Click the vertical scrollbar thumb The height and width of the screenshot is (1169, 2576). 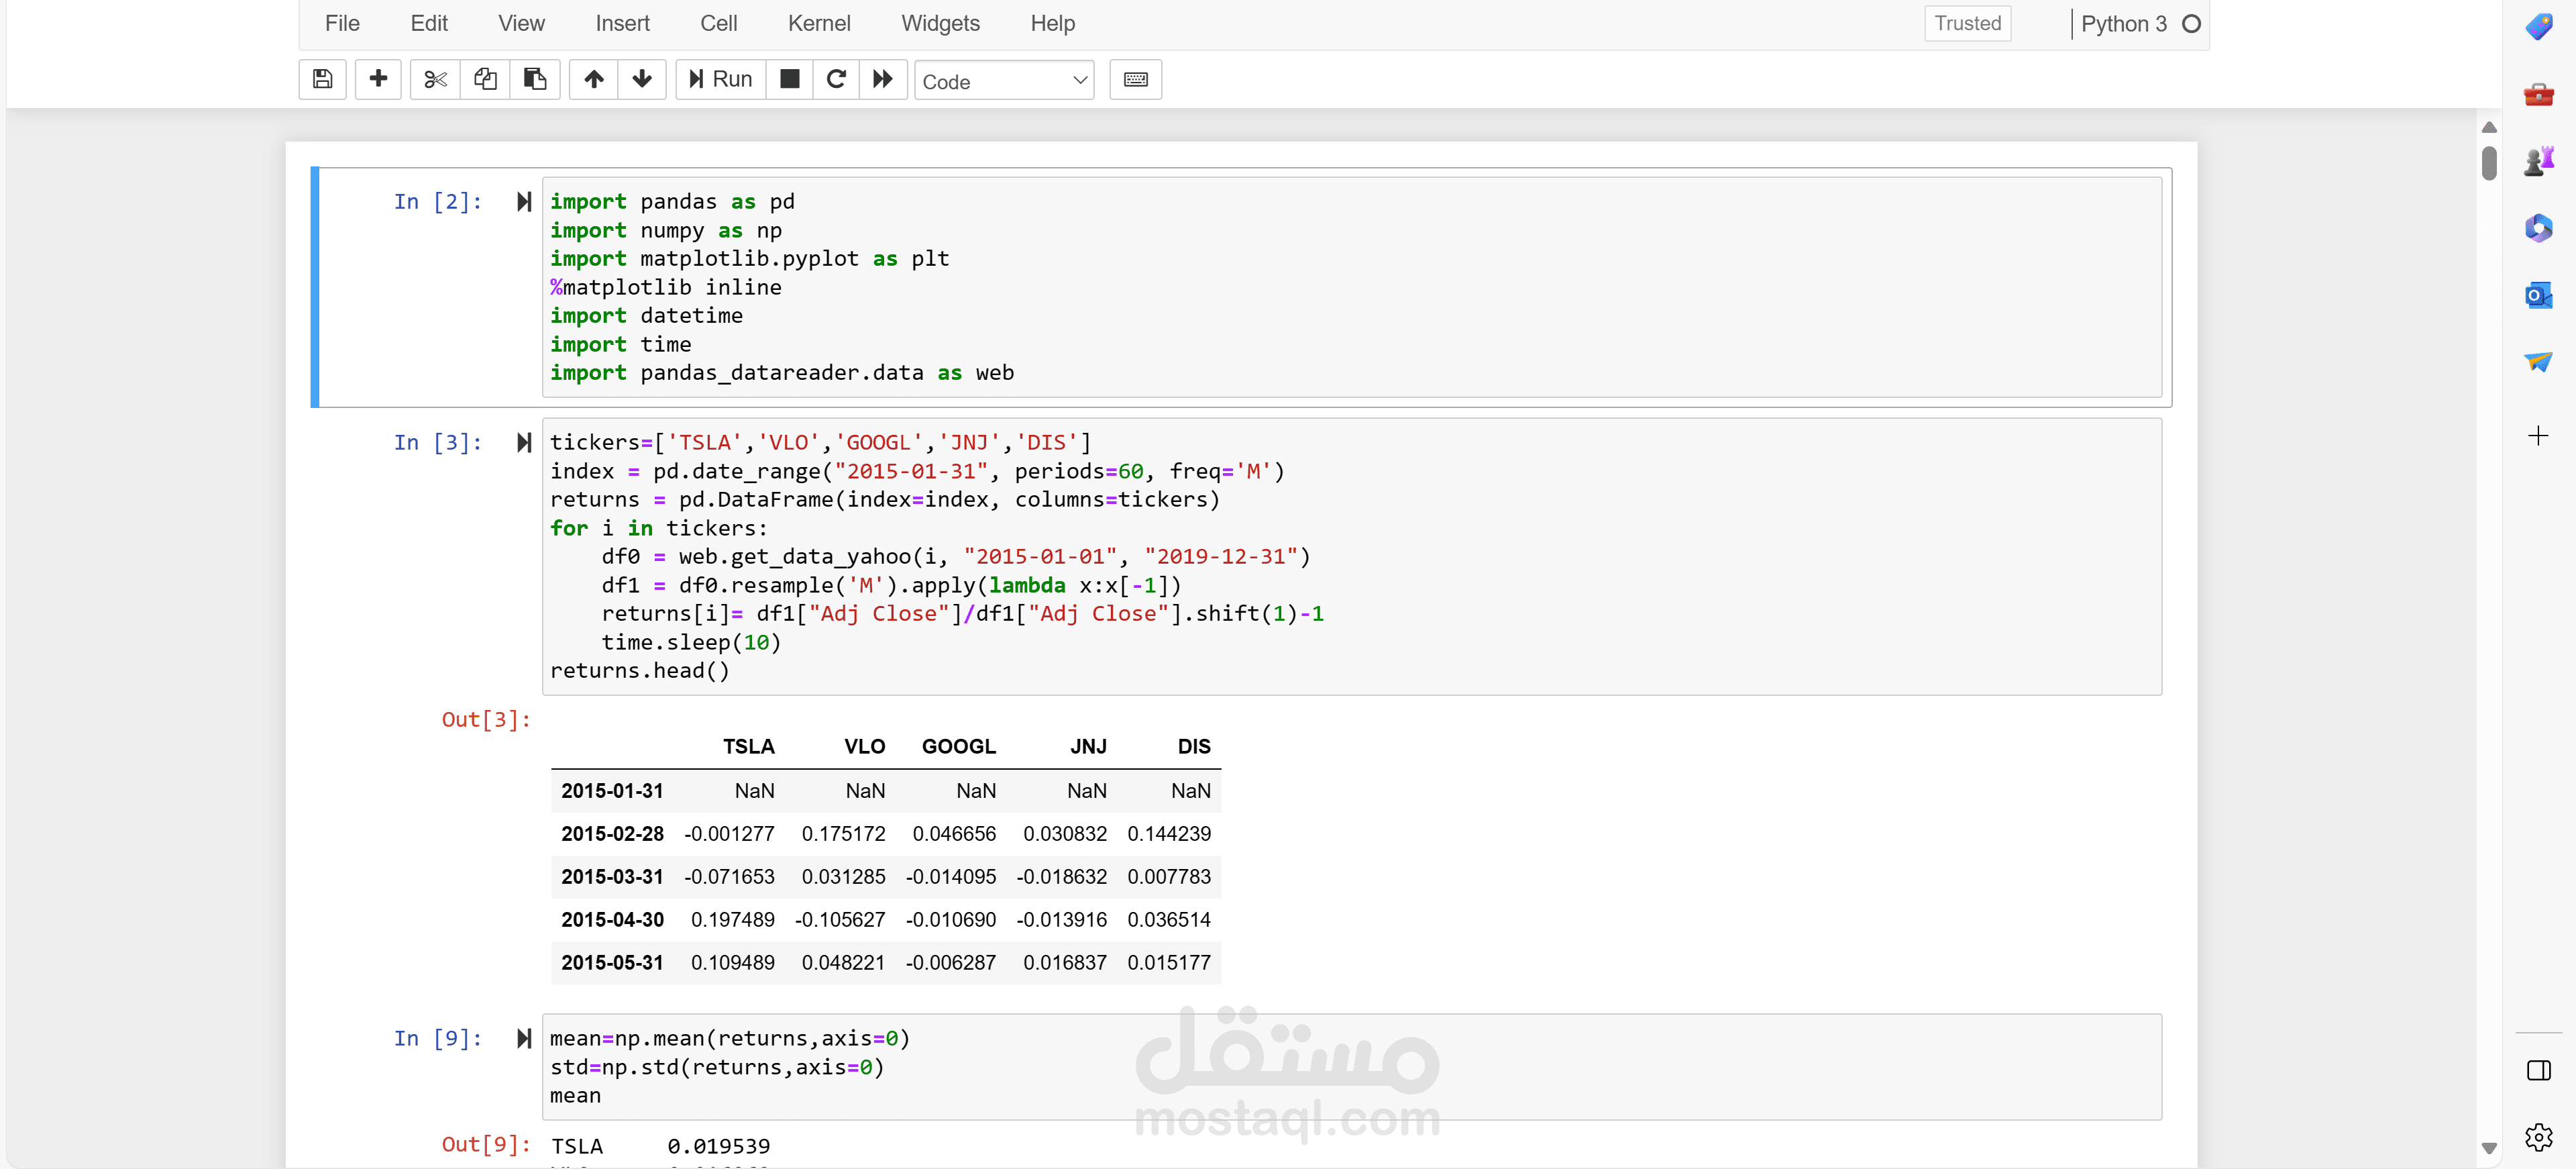pyautogui.click(x=2489, y=163)
